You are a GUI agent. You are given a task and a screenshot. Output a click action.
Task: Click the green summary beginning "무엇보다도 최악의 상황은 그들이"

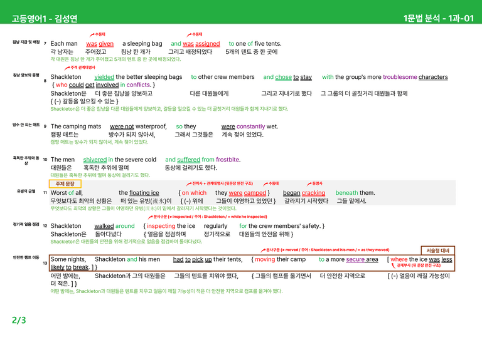[143, 209]
